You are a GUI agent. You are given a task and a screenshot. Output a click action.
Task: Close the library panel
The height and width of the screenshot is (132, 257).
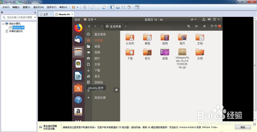click(35, 13)
